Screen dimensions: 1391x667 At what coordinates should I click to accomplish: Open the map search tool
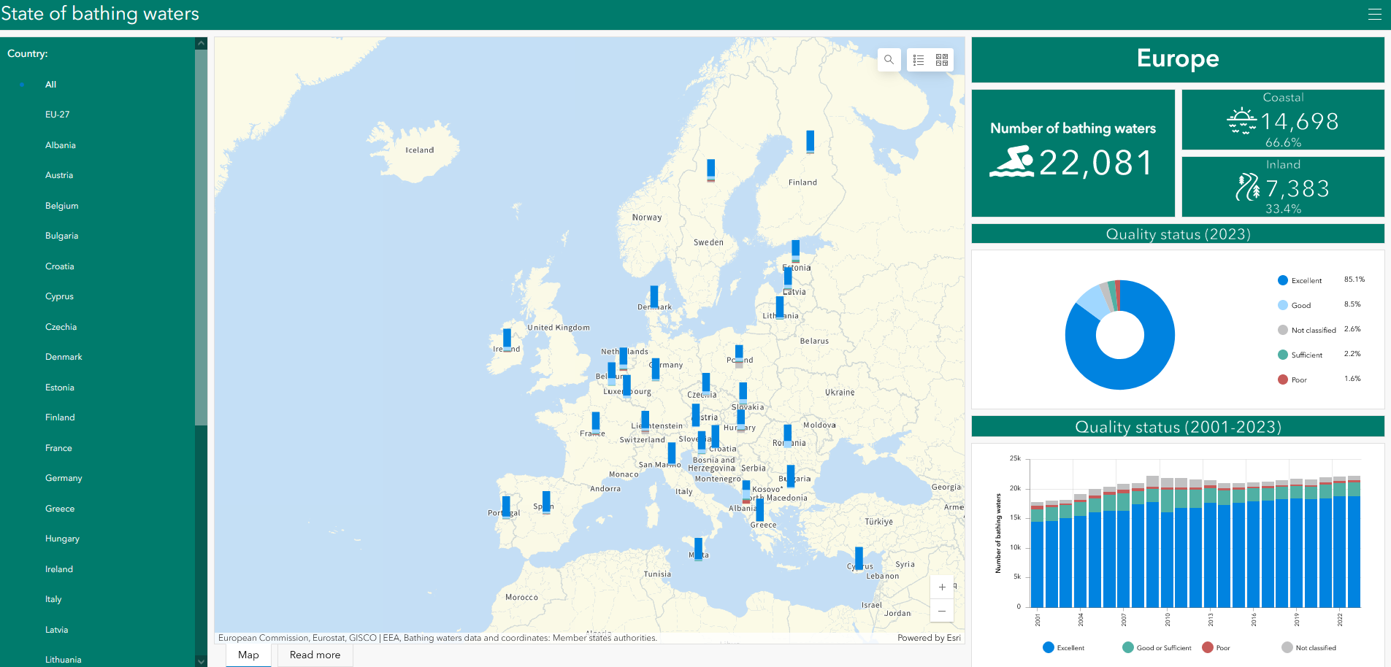[x=889, y=60]
